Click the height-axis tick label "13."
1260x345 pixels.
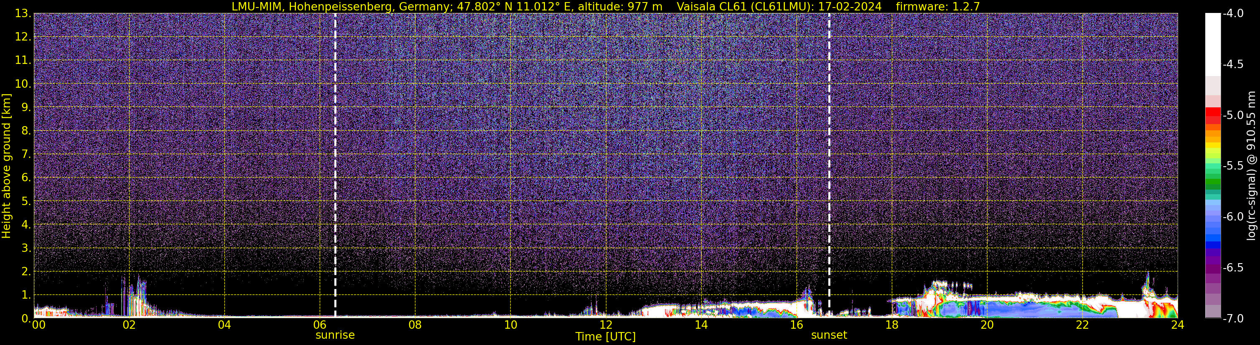[x=23, y=14]
